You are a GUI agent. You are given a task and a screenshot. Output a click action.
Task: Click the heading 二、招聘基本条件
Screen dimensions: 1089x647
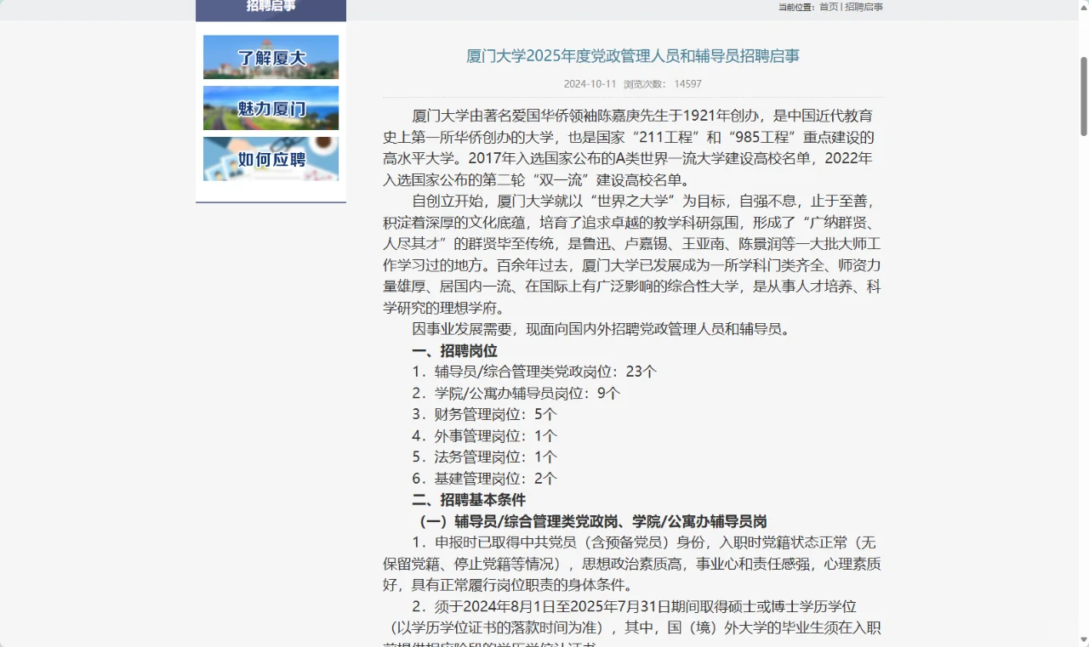click(x=469, y=500)
